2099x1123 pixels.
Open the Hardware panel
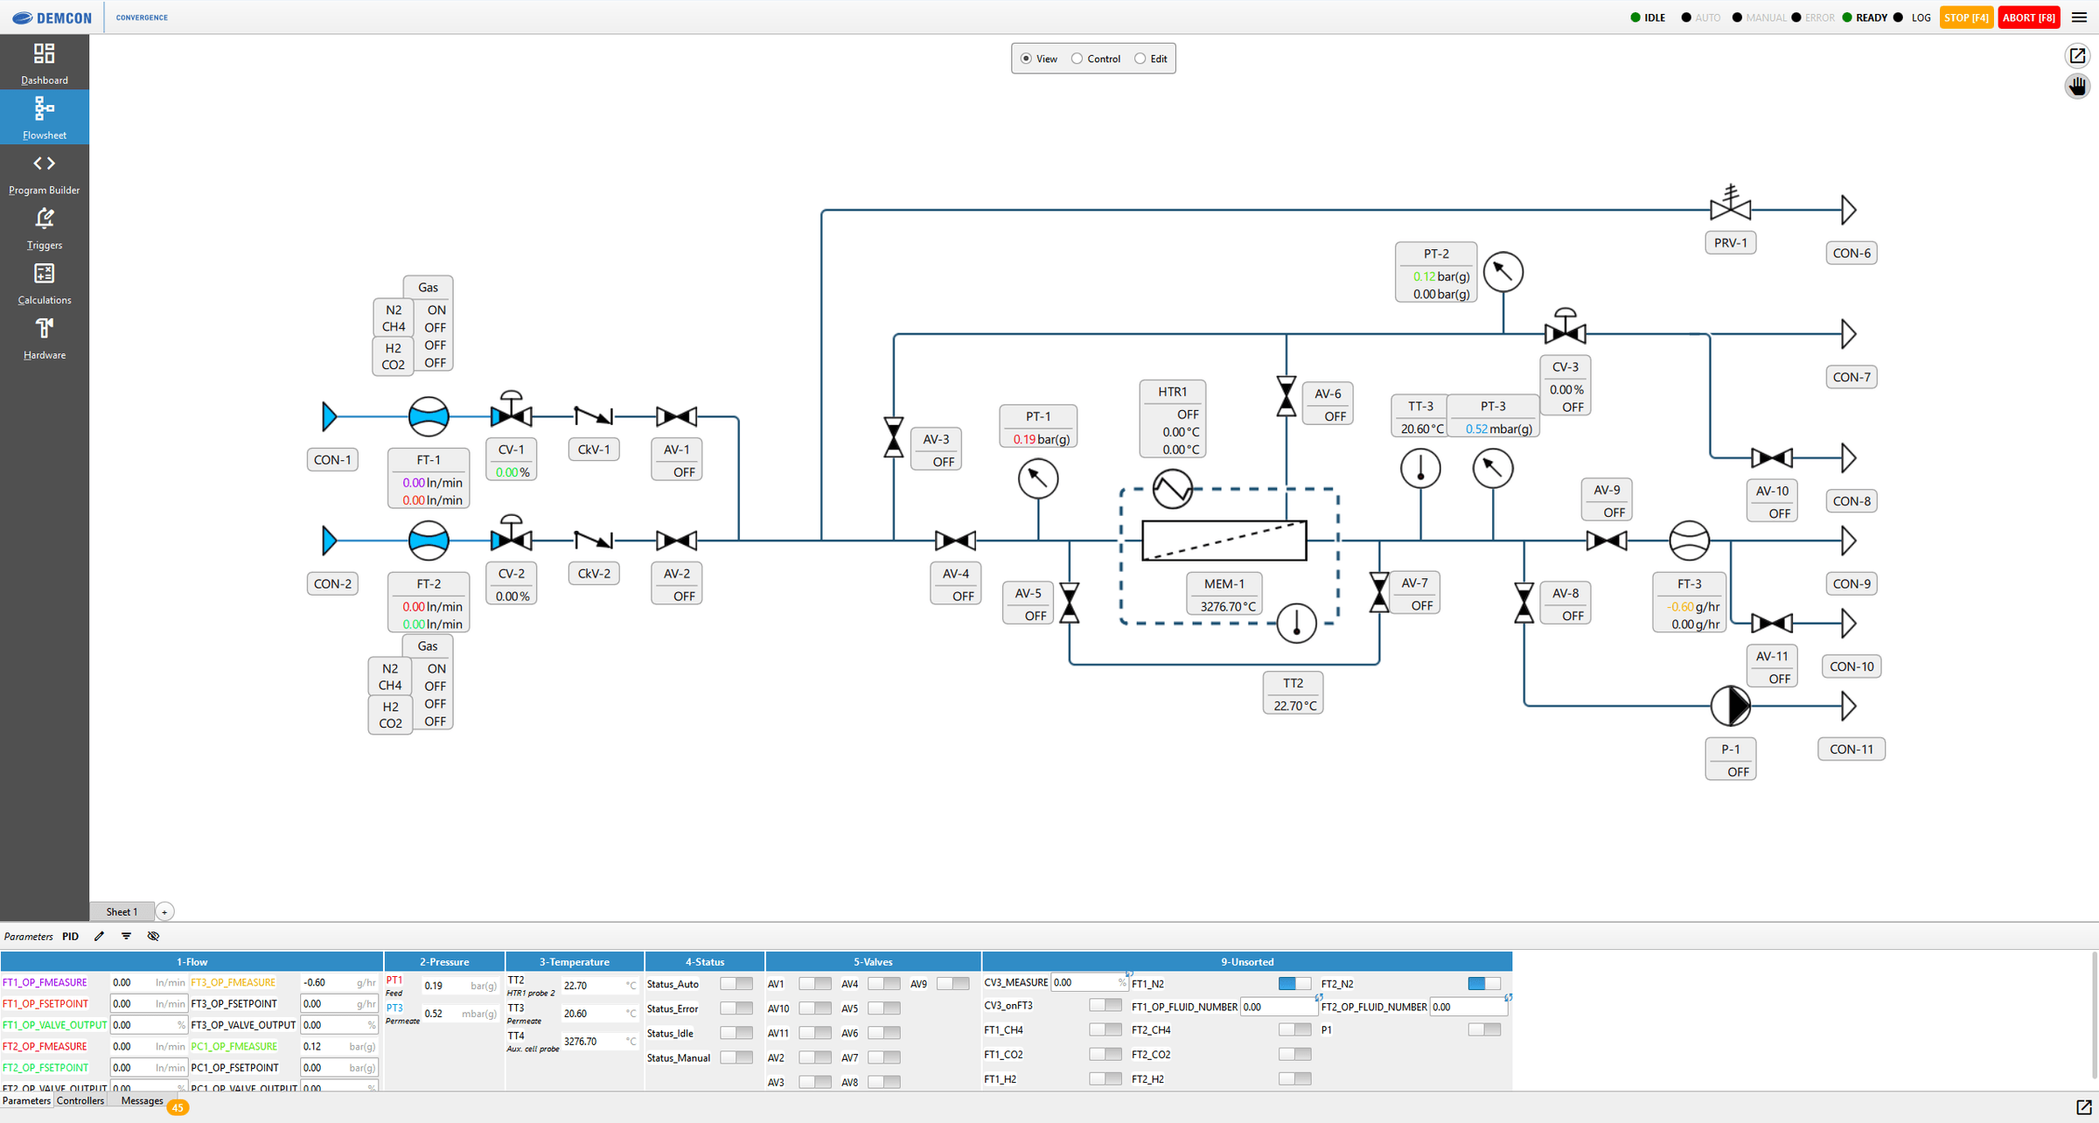(x=44, y=337)
